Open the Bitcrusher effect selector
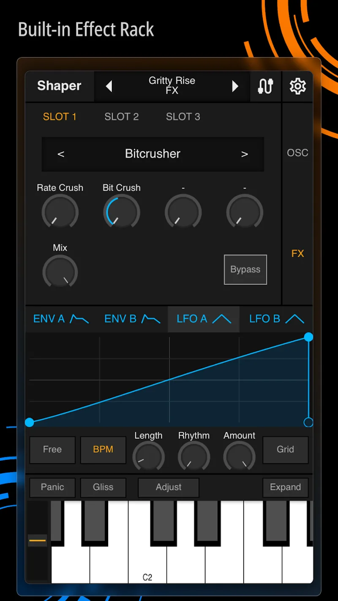The image size is (338, 601). 153,154
